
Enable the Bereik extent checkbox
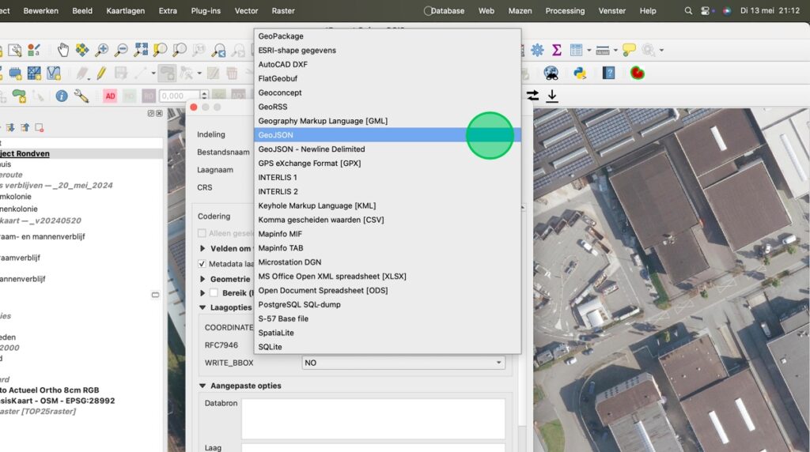(214, 293)
